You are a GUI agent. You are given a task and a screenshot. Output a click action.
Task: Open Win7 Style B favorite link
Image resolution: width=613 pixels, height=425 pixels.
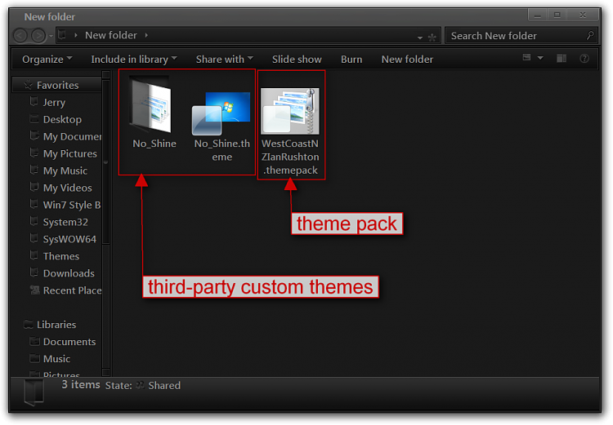[72, 206]
